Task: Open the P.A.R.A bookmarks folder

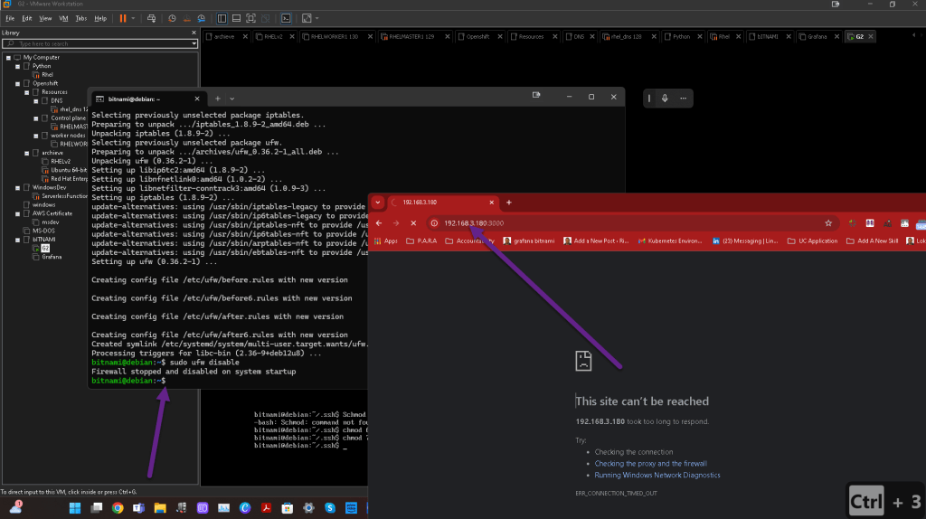Action: [421, 241]
